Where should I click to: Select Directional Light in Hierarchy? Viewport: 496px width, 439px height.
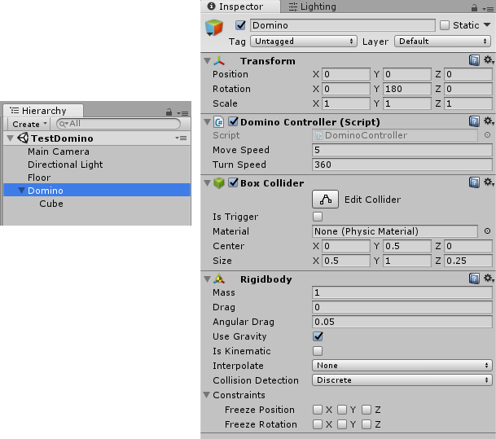pyautogui.click(x=97, y=165)
